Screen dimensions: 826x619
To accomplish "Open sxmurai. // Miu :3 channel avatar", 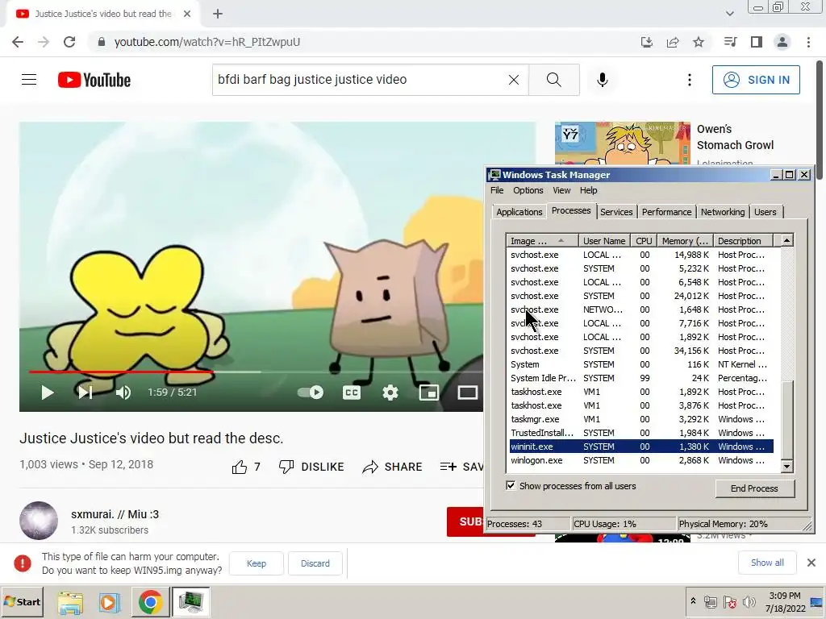I will 39,521.
